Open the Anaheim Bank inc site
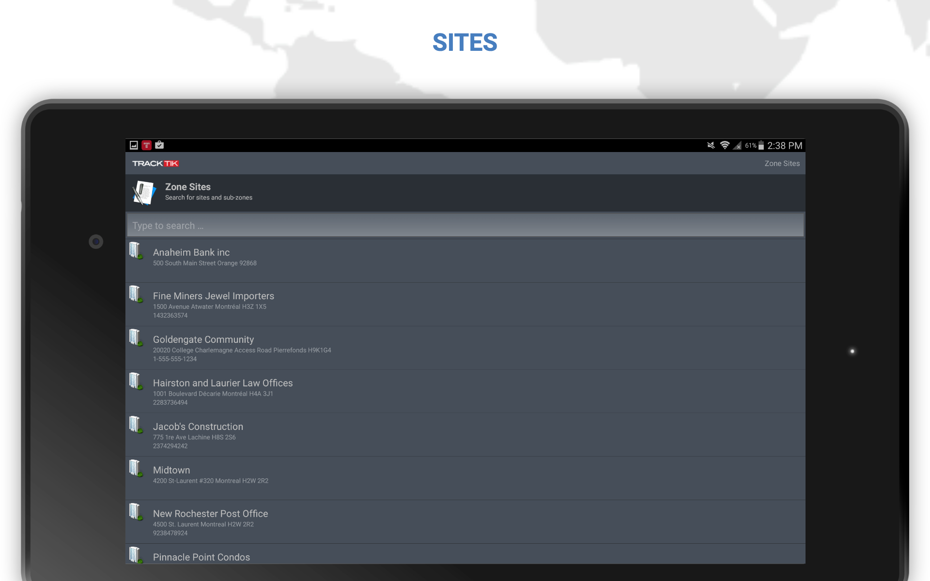This screenshot has height=581, width=930. (191, 253)
